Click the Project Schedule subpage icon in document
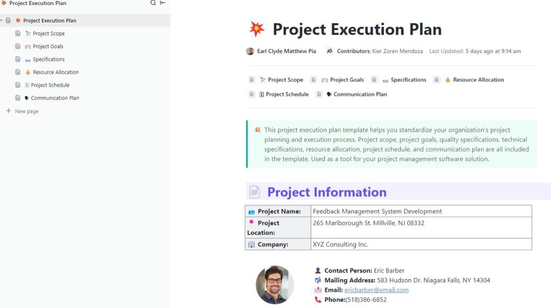This screenshot has height=308, width=551. tap(262, 94)
